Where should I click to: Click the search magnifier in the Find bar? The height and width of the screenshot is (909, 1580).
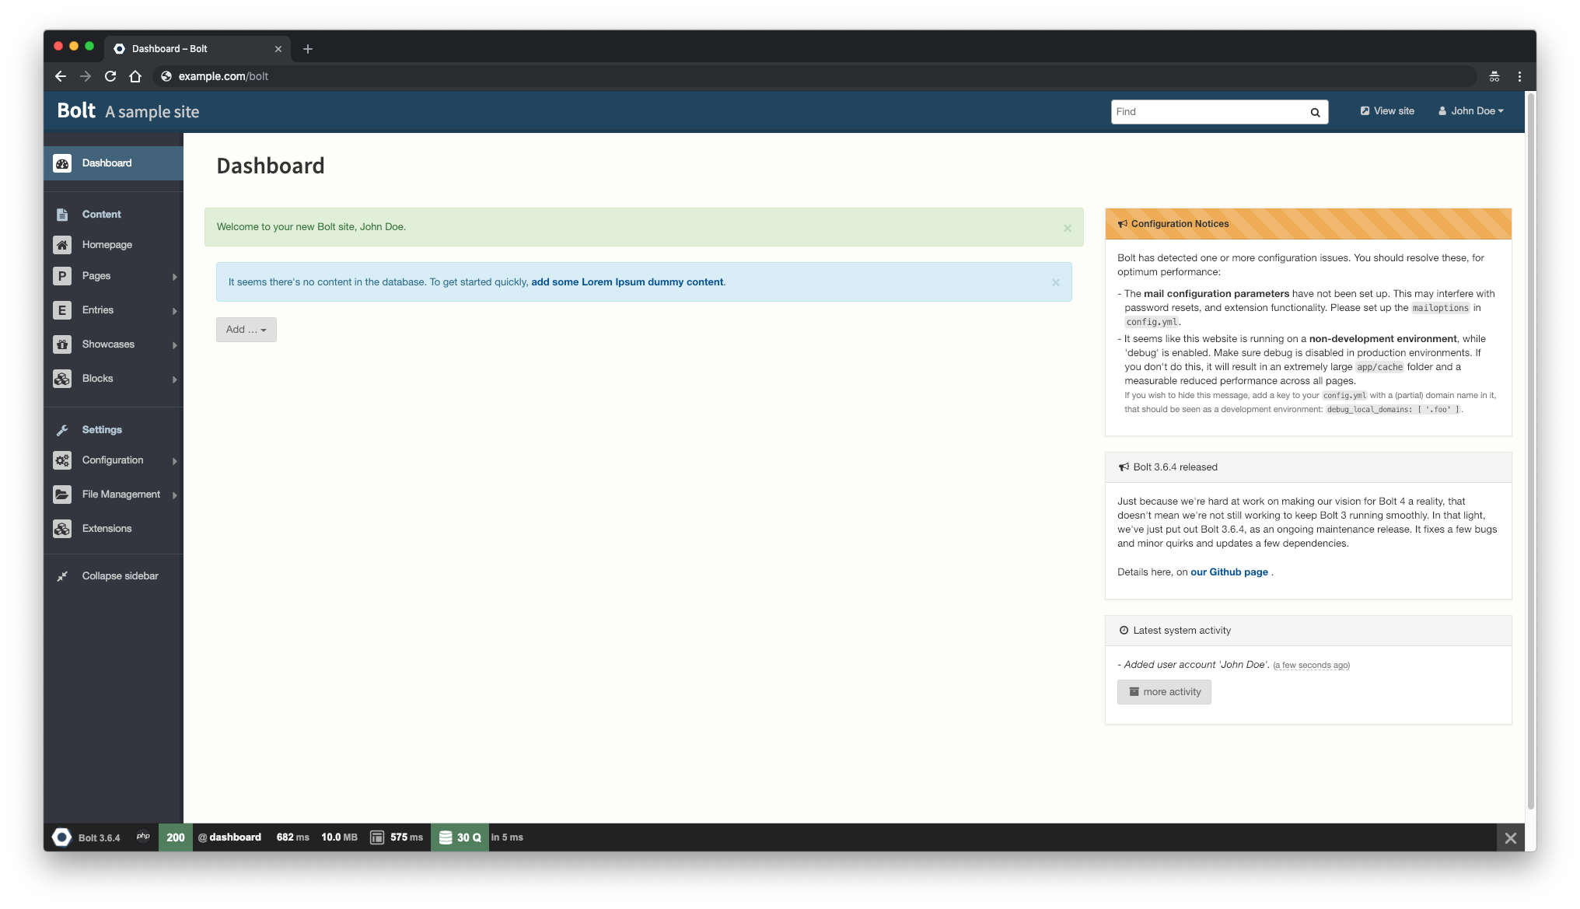(x=1314, y=112)
